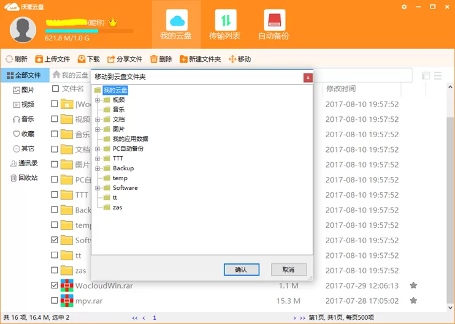Cancel the move with 取消

pos(289,269)
